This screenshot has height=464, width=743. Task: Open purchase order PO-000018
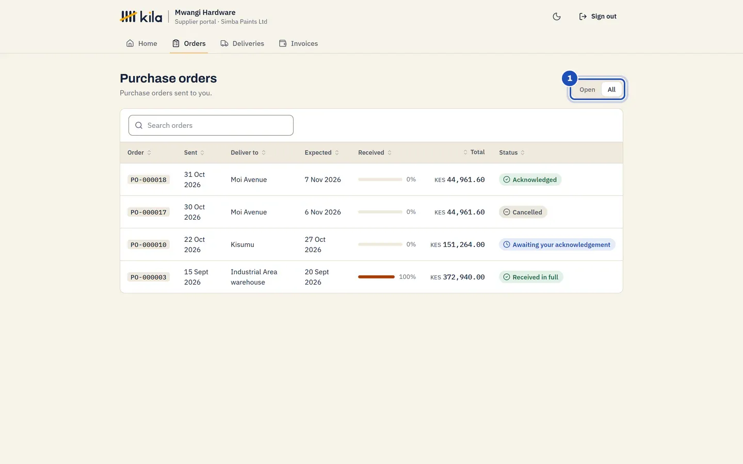[149, 180]
